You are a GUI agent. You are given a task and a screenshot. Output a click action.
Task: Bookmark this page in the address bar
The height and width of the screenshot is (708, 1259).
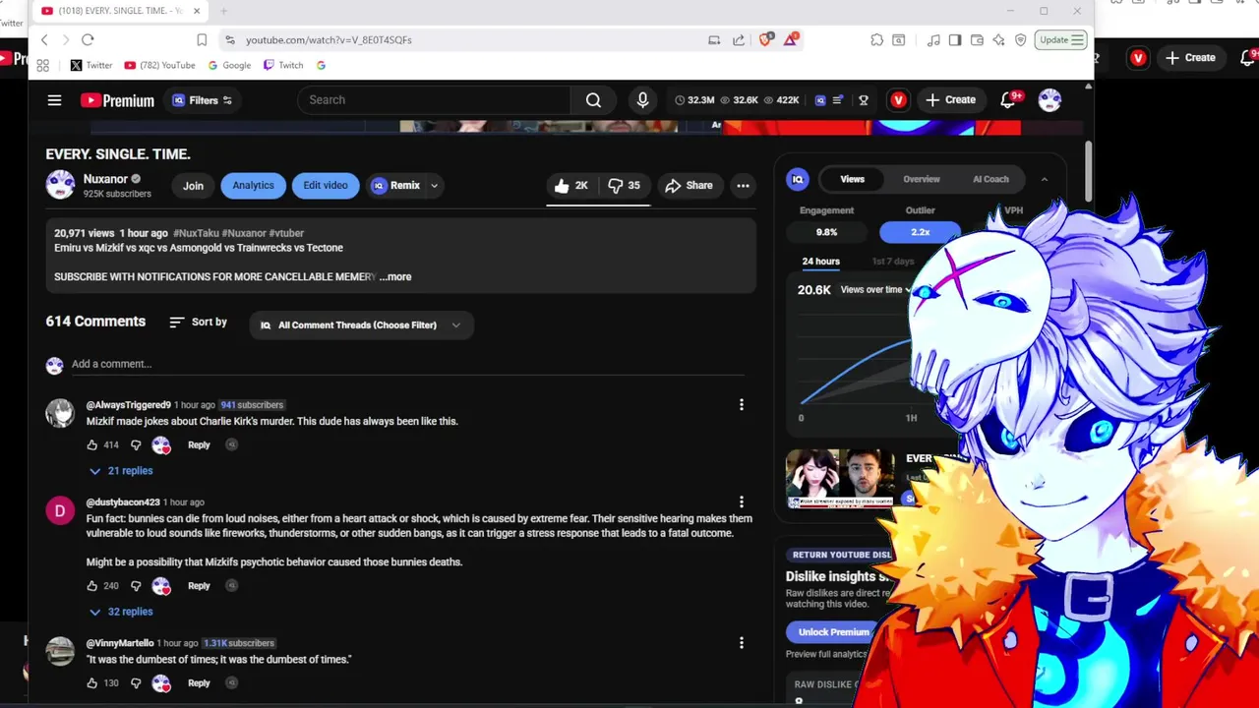[202, 39]
